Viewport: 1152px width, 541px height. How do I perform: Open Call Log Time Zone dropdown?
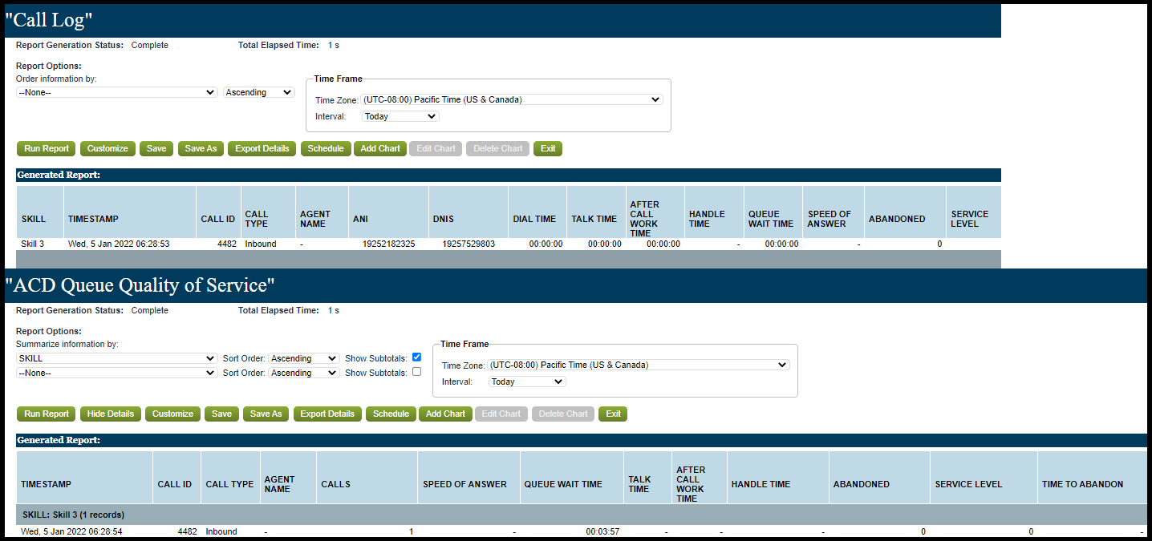coord(512,99)
